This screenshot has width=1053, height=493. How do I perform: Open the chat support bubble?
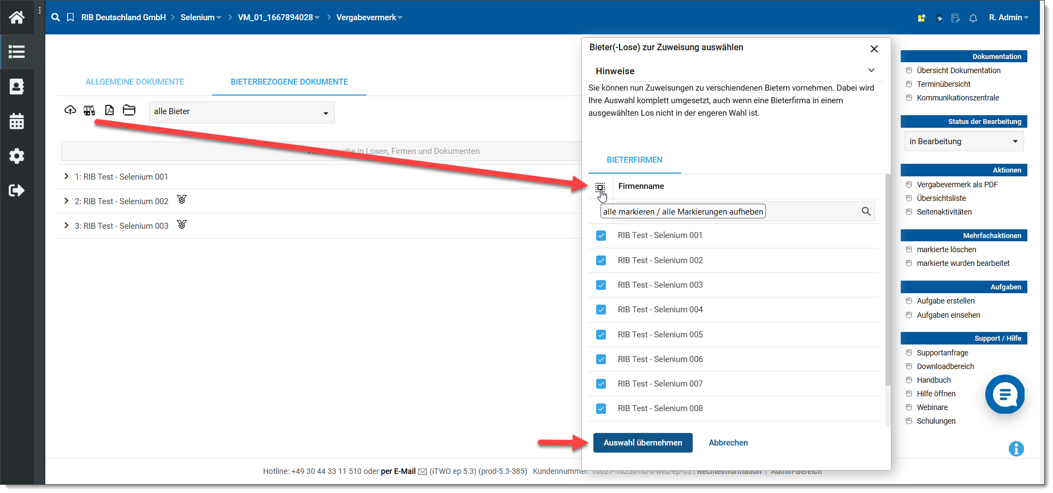[x=1005, y=394]
